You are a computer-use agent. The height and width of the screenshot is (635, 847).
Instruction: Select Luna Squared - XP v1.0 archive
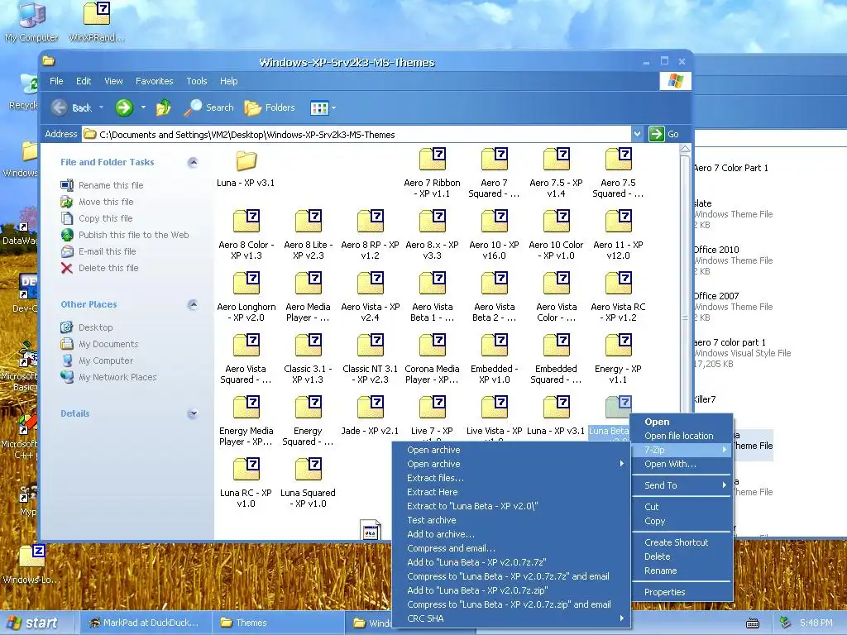tap(309, 483)
